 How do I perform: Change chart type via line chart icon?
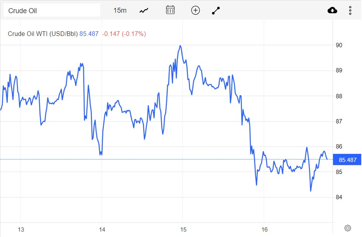144,10
